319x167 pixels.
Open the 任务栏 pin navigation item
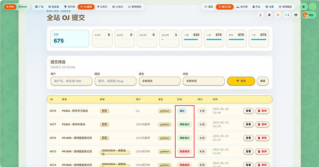click(x=102, y=7)
